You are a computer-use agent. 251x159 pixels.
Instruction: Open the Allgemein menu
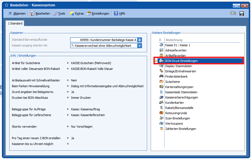click(x=17, y=13)
